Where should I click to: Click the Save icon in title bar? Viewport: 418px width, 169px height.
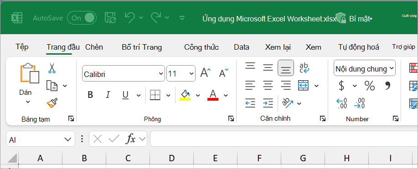coord(110,18)
